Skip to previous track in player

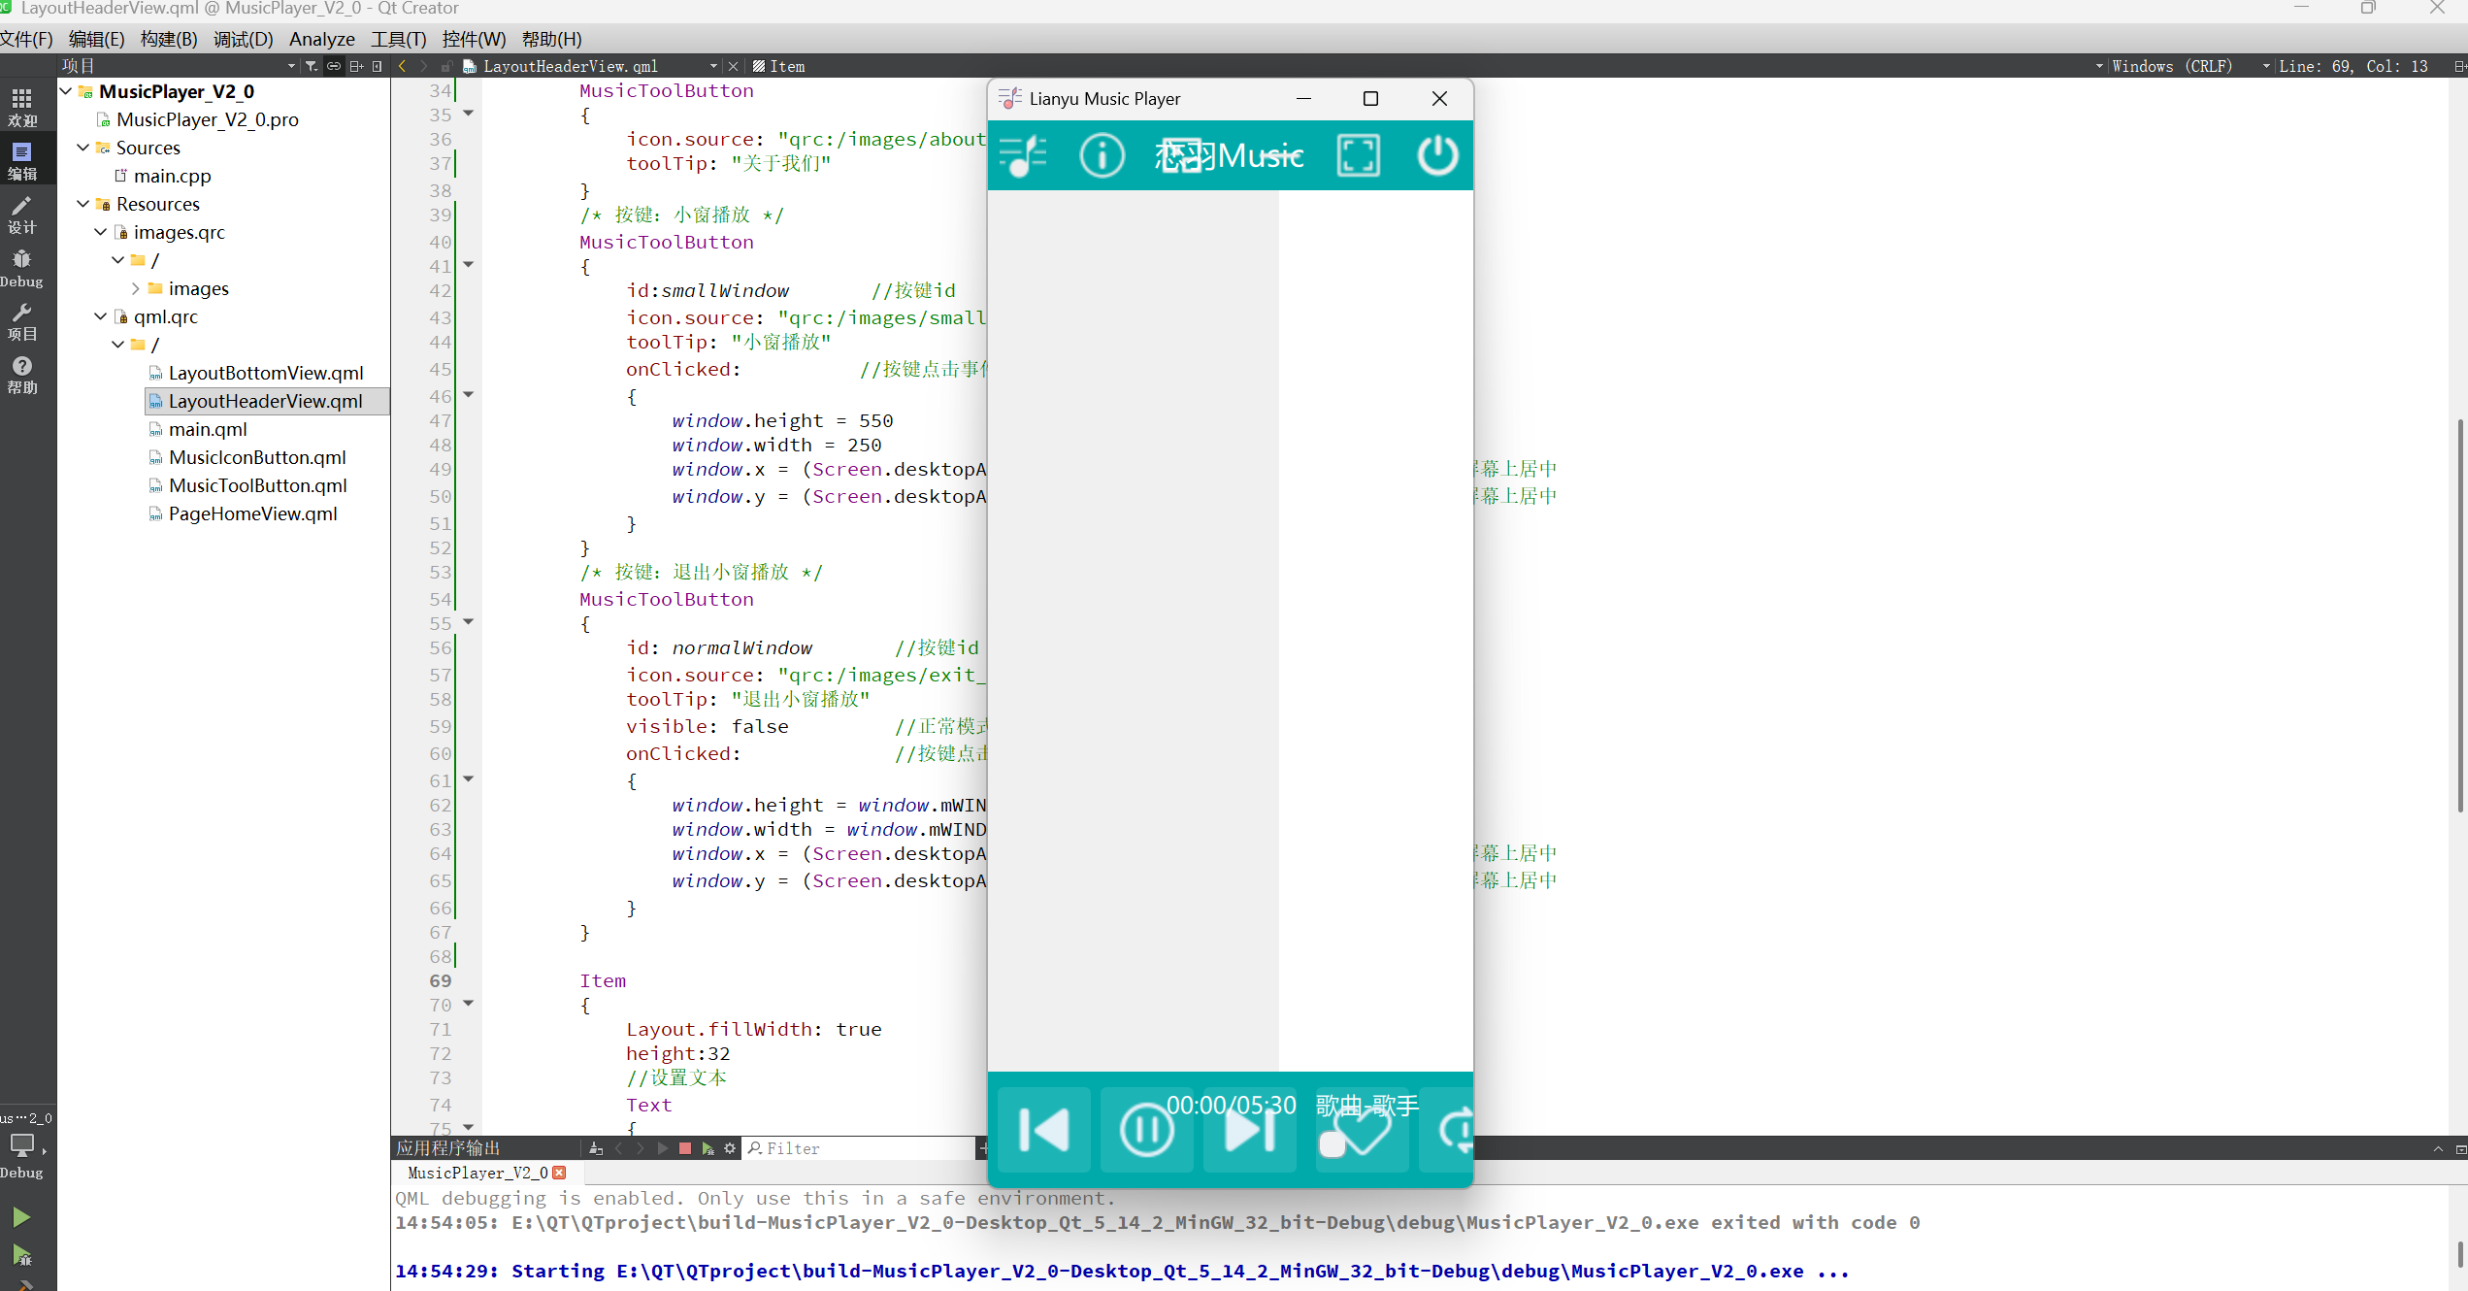point(1043,1130)
